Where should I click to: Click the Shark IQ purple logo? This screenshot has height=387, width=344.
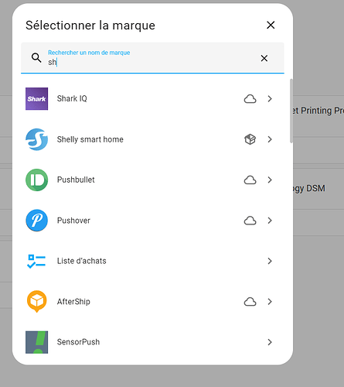click(36, 99)
